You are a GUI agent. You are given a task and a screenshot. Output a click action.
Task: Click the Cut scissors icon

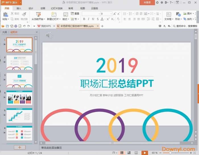coord(12,13)
